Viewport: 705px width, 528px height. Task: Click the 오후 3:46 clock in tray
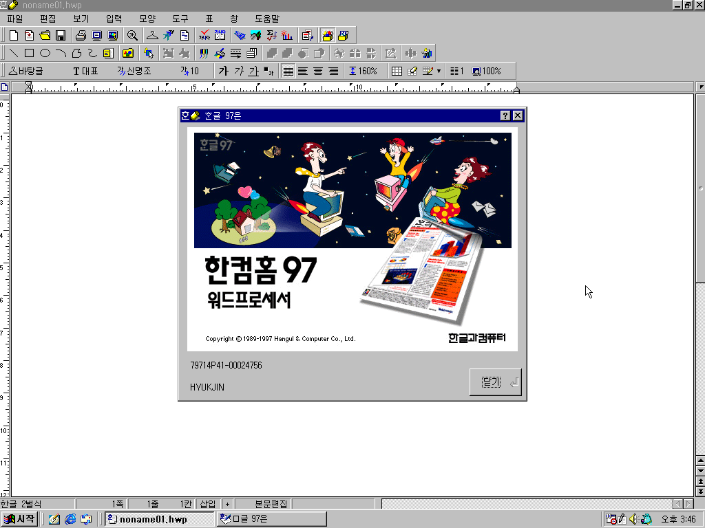[678, 519]
